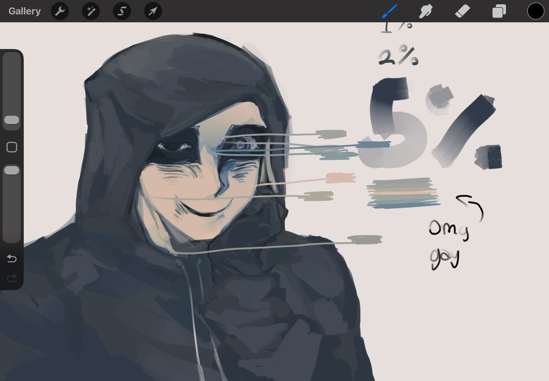Select the Smudge tool
This screenshot has width=549, height=381.
coord(426,11)
